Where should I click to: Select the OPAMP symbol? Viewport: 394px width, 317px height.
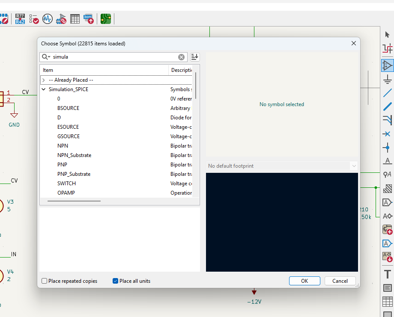tap(116, 193)
